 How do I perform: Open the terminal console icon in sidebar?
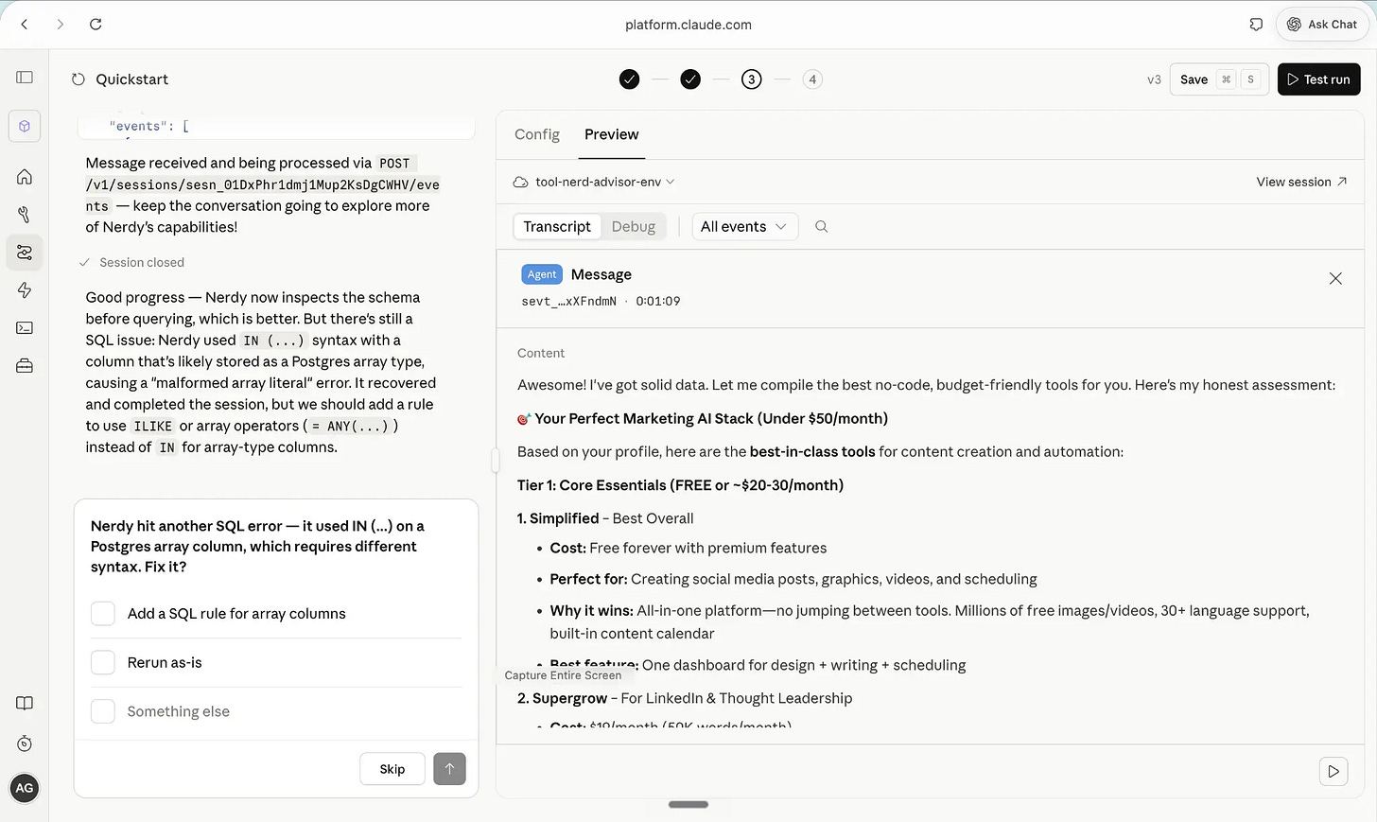(x=25, y=328)
